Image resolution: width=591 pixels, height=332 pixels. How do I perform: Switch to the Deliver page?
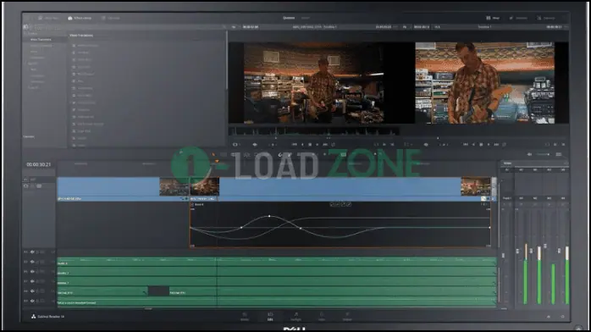click(x=347, y=317)
